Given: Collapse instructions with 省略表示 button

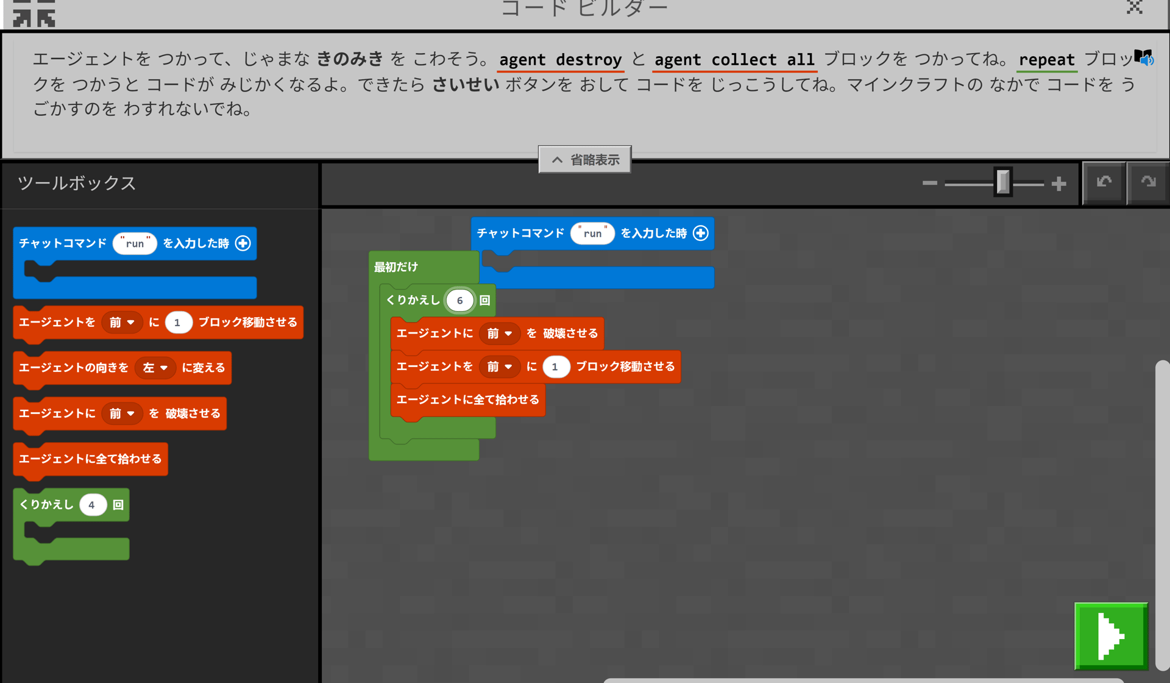Looking at the screenshot, I should point(584,160).
